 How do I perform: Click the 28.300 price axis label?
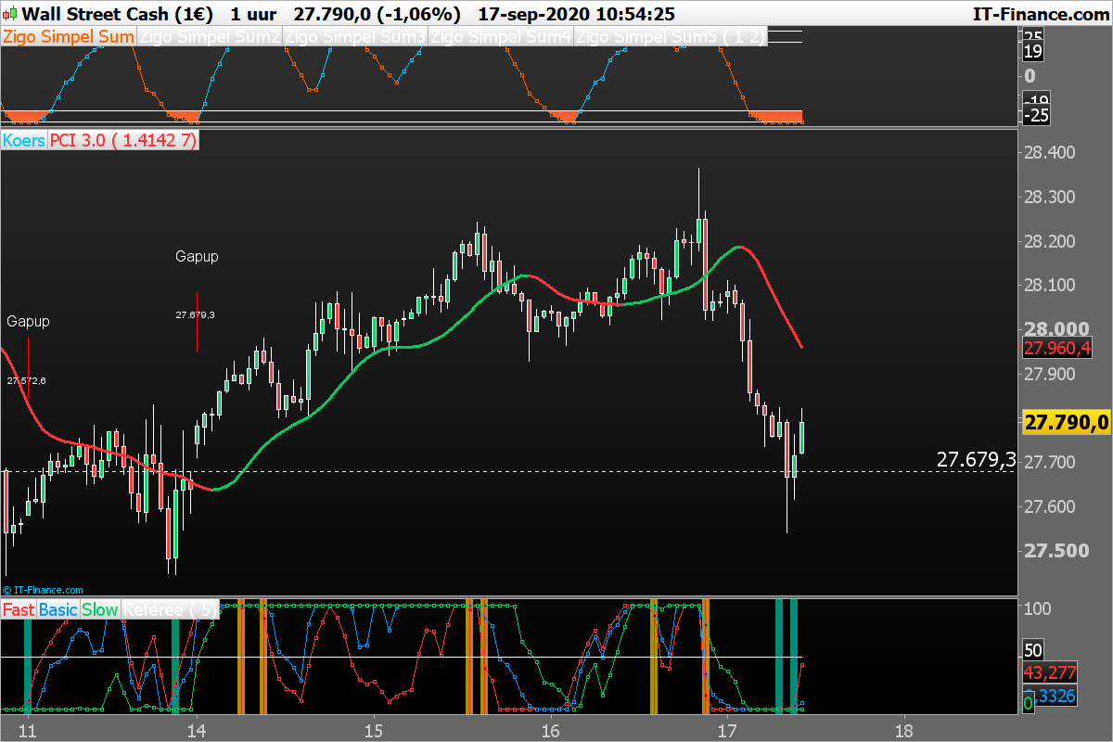tap(1052, 197)
